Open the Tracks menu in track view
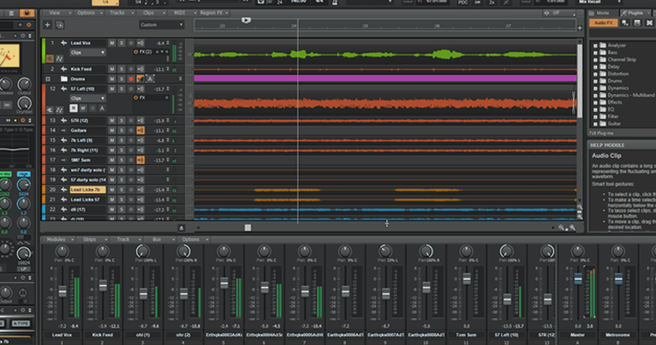The height and width of the screenshot is (345, 656). (x=118, y=13)
